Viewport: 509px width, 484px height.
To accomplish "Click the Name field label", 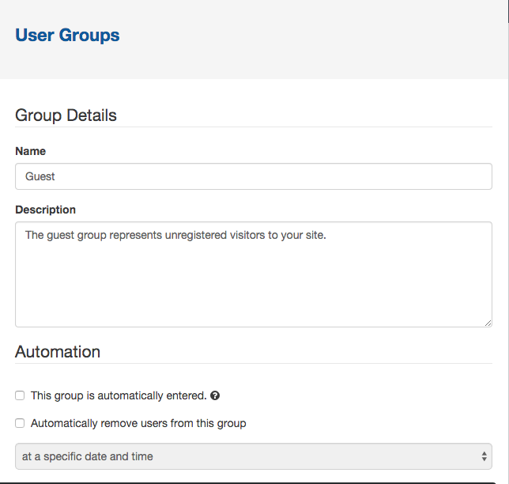I will 31,151.
